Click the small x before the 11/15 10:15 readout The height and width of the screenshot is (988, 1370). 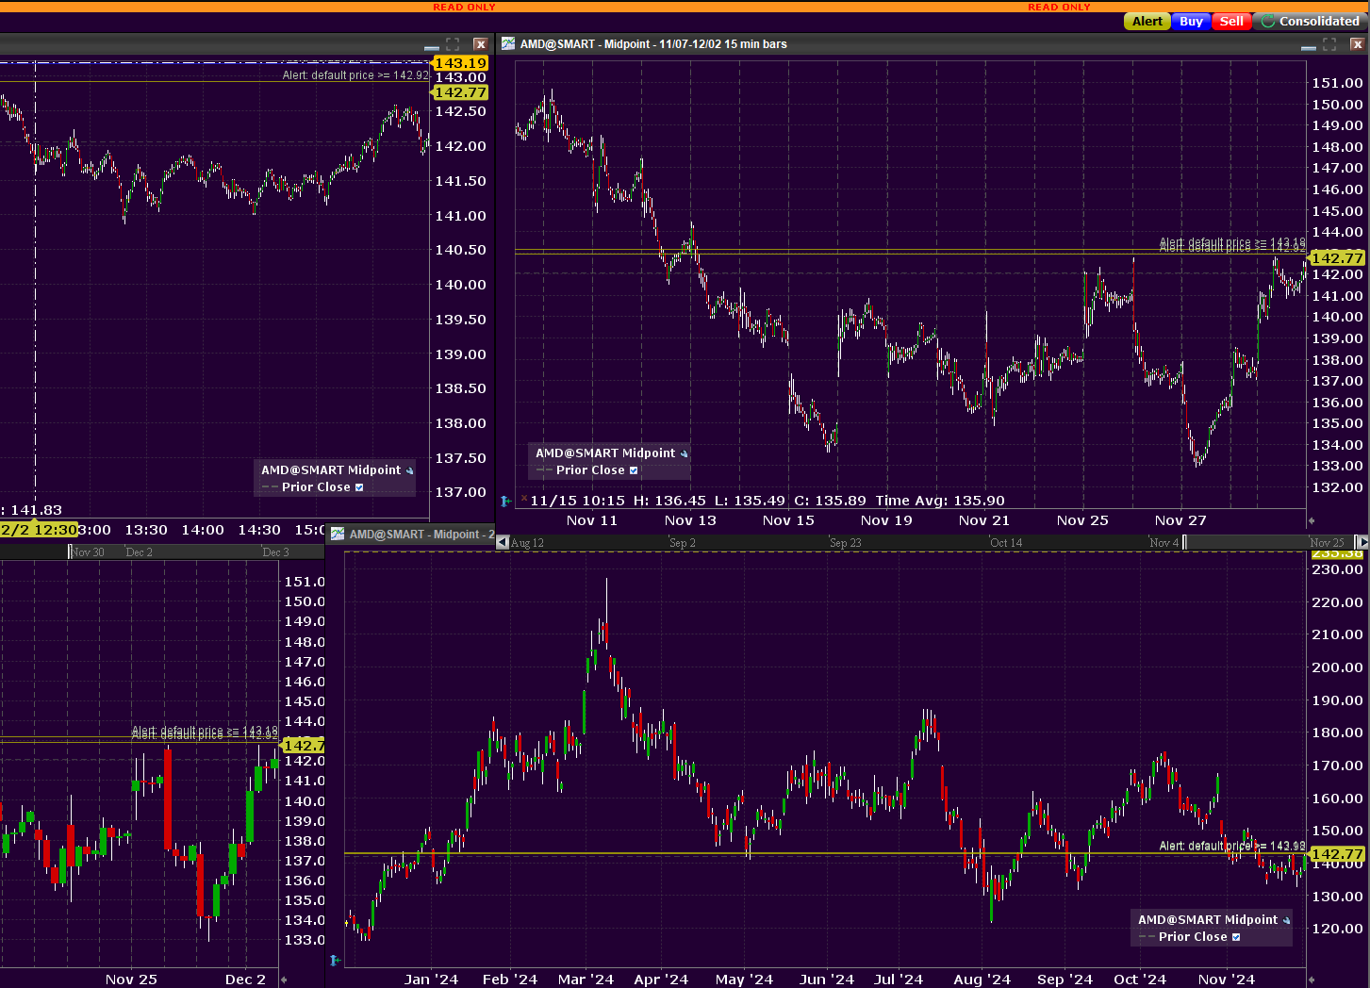523,498
